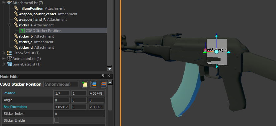Screen dimensions: 276x126
Task: Select the weapon_holster_center attachment
Action: point(37,14)
